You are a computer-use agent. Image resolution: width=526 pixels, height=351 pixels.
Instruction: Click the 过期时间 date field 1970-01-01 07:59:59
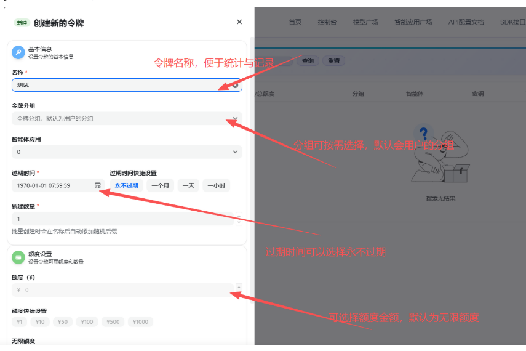click(x=58, y=185)
